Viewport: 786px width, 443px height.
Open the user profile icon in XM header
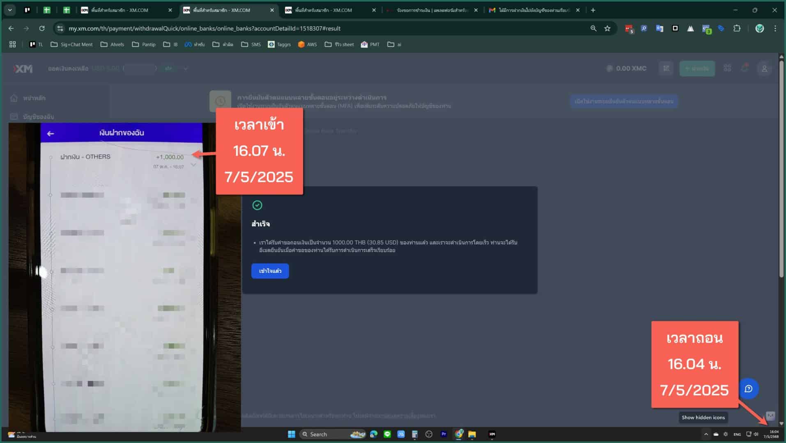[764, 69]
